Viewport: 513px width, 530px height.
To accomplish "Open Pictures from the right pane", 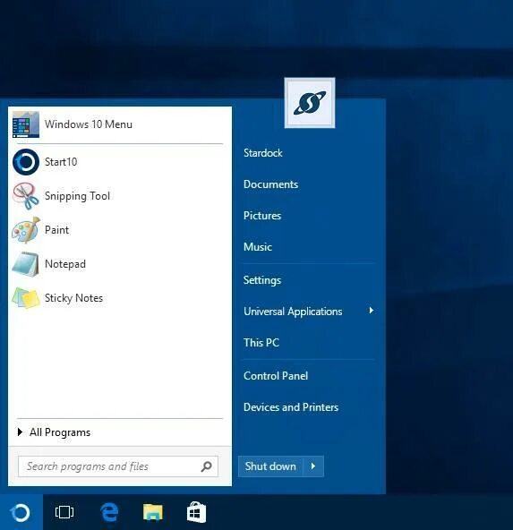I will tap(262, 216).
